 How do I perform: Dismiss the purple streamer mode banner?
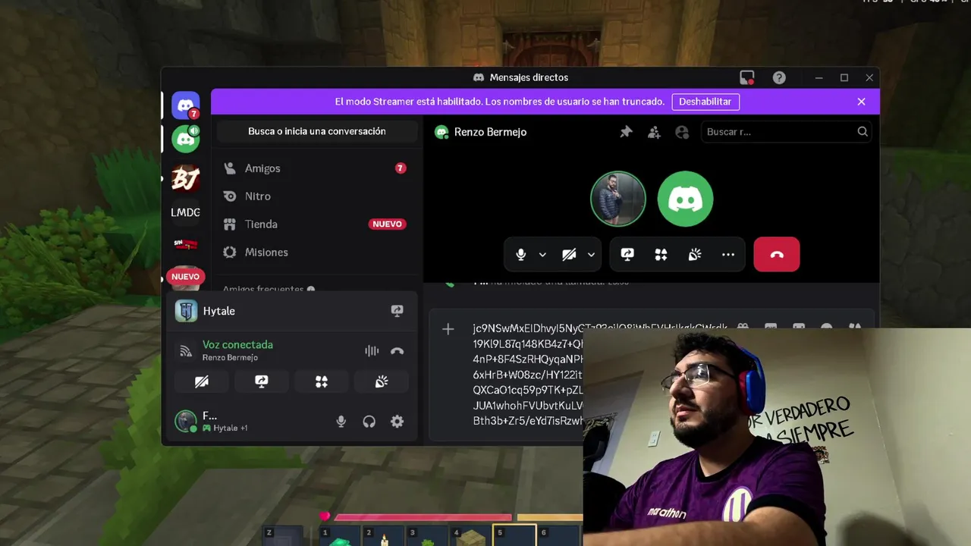[x=861, y=102]
